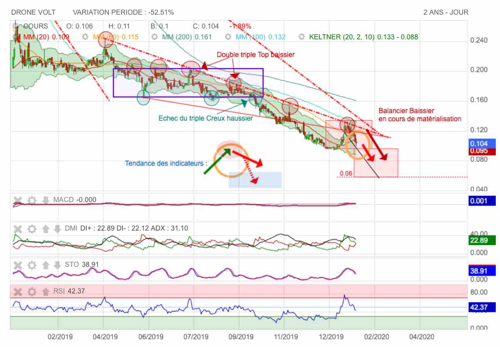
Task: Click the MM (20) 0.109 label
Action: tap(46, 37)
